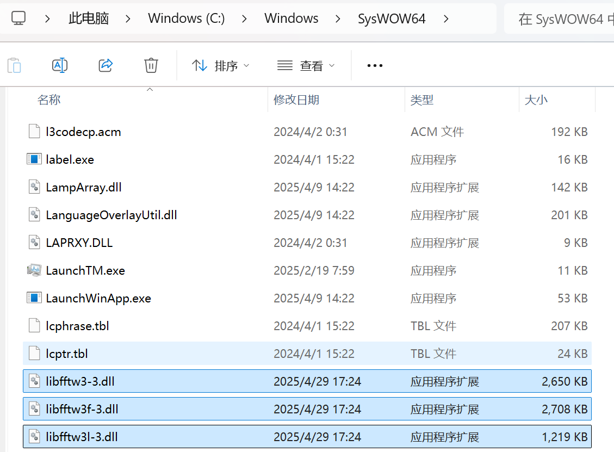Click the 名称 column header to sort
The height and width of the screenshot is (452, 614).
[48, 100]
